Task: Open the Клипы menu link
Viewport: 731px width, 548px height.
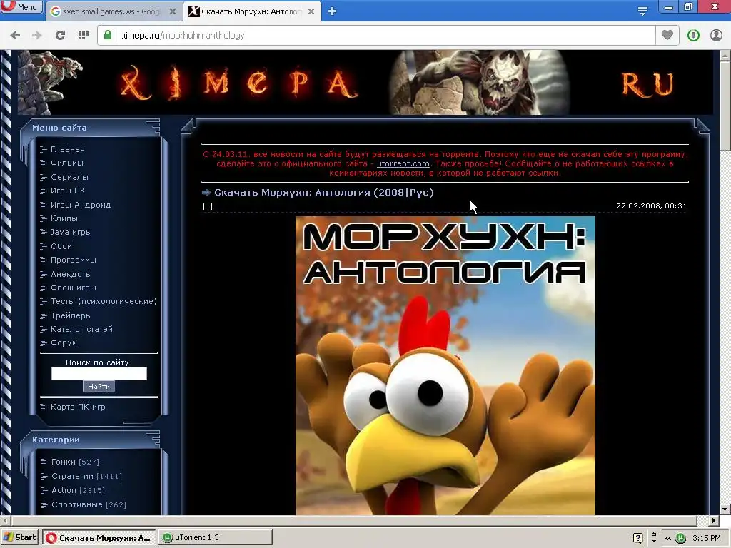Action: pos(64,218)
